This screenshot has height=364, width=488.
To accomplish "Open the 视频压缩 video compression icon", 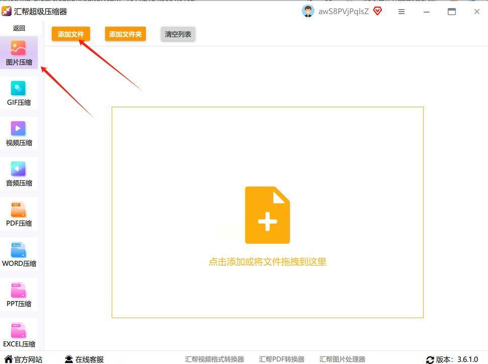I will (18, 128).
